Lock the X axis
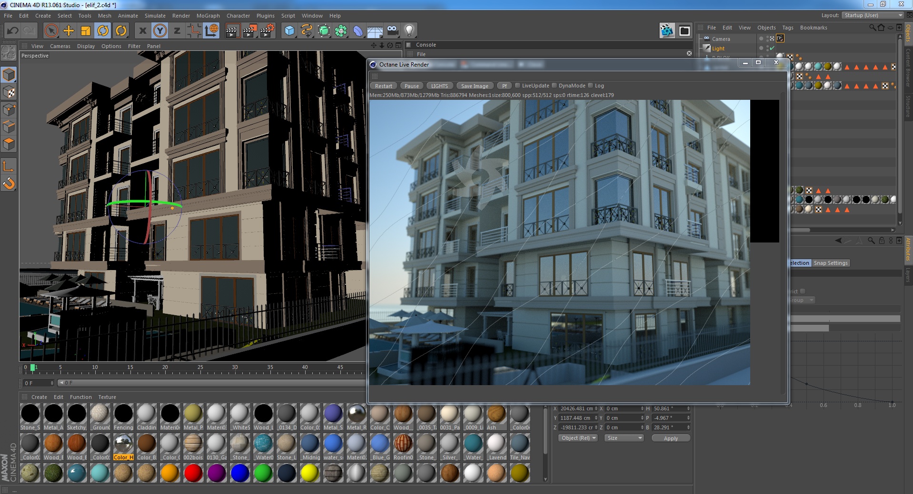Image resolution: width=913 pixels, height=494 pixels. click(x=142, y=31)
